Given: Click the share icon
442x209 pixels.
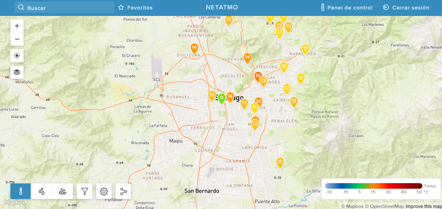Looking at the screenshot, I should coord(123,191).
